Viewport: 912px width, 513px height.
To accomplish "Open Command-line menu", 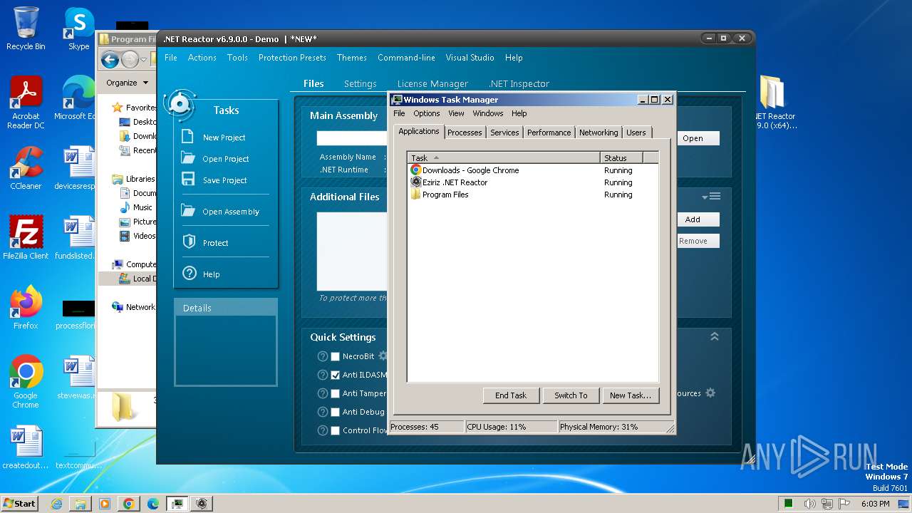I will click(x=406, y=58).
